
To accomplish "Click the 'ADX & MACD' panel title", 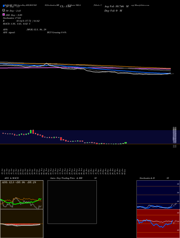I will pos(12,178).
